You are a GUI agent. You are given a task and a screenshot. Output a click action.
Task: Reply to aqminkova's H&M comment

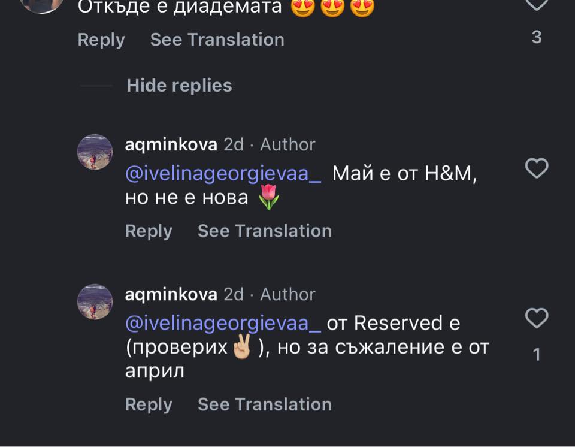(x=148, y=231)
